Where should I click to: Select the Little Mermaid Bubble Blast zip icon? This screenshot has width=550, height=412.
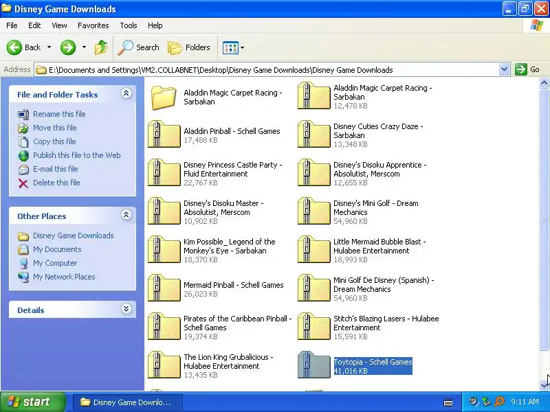tap(313, 250)
